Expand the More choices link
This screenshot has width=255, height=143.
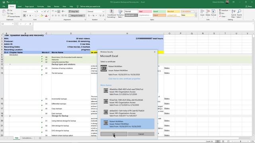pyautogui.click(x=106, y=85)
